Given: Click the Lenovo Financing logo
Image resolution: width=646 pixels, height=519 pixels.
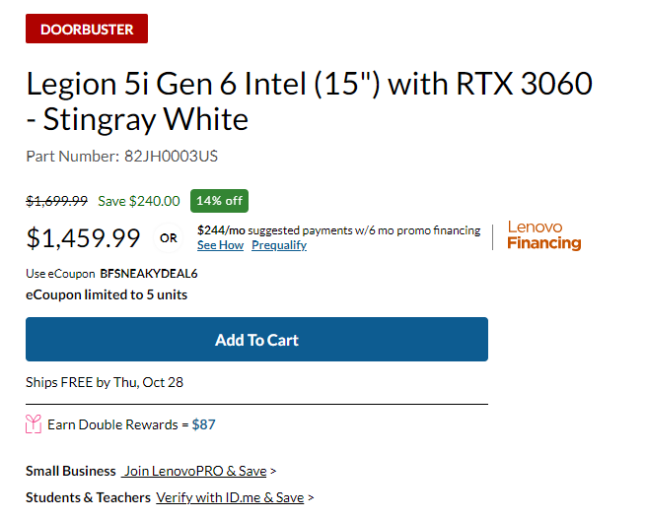Looking at the screenshot, I should point(543,235).
